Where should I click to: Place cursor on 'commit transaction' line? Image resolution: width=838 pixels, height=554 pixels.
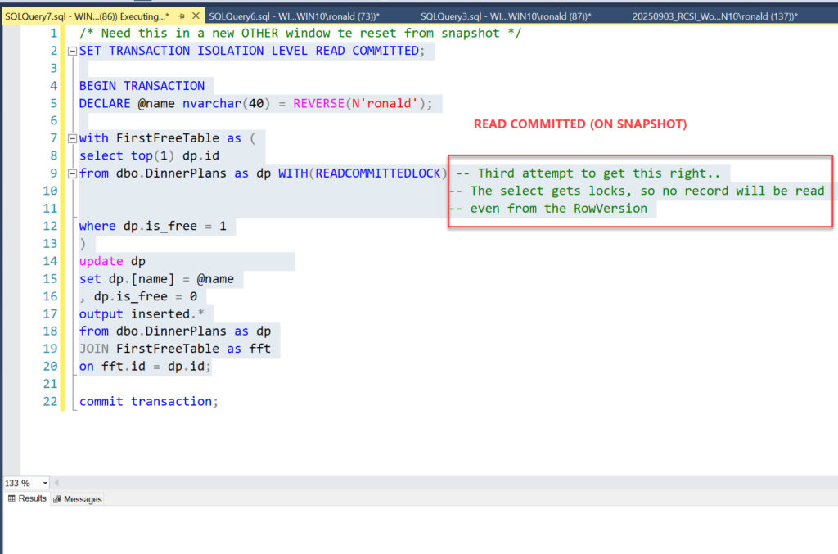(149, 401)
